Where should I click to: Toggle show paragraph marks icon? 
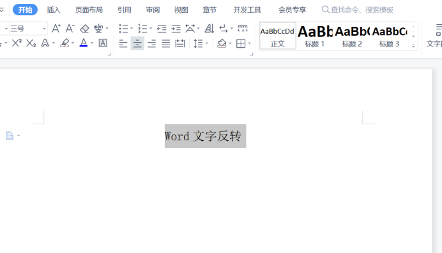(x=224, y=29)
